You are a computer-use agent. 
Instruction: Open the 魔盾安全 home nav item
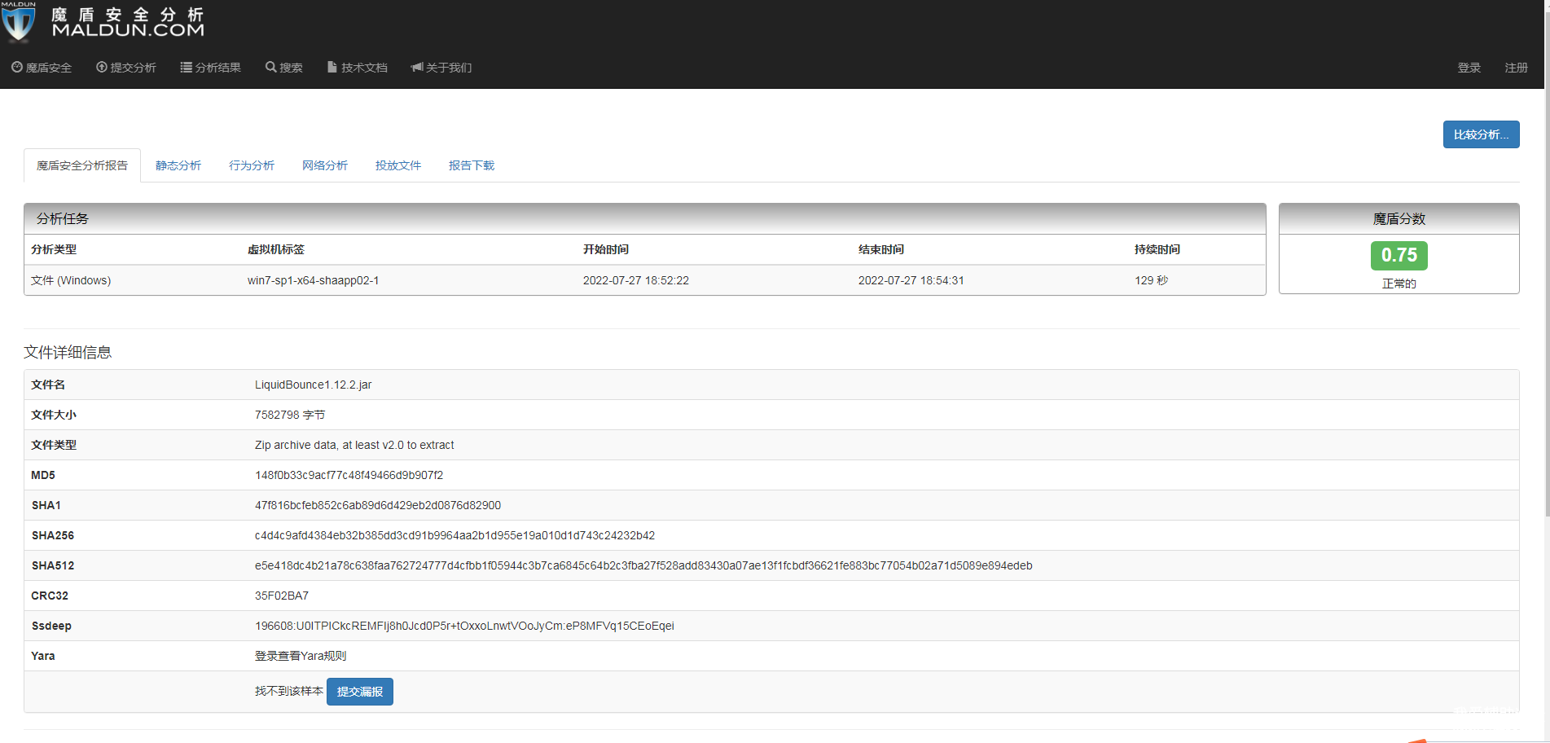[42, 68]
